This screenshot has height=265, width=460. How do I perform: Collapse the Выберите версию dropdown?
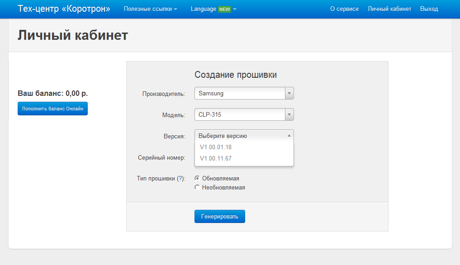pyautogui.click(x=244, y=136)
